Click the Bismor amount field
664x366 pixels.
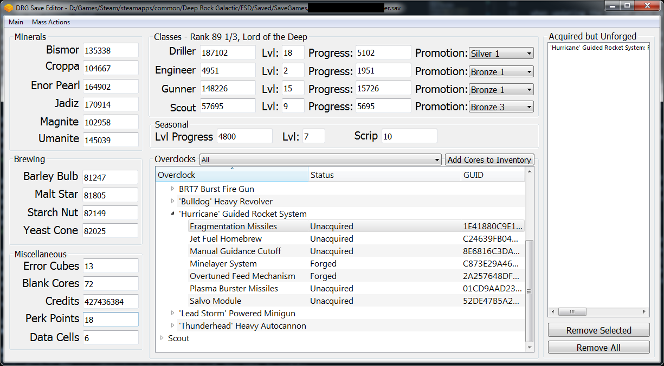111,50
